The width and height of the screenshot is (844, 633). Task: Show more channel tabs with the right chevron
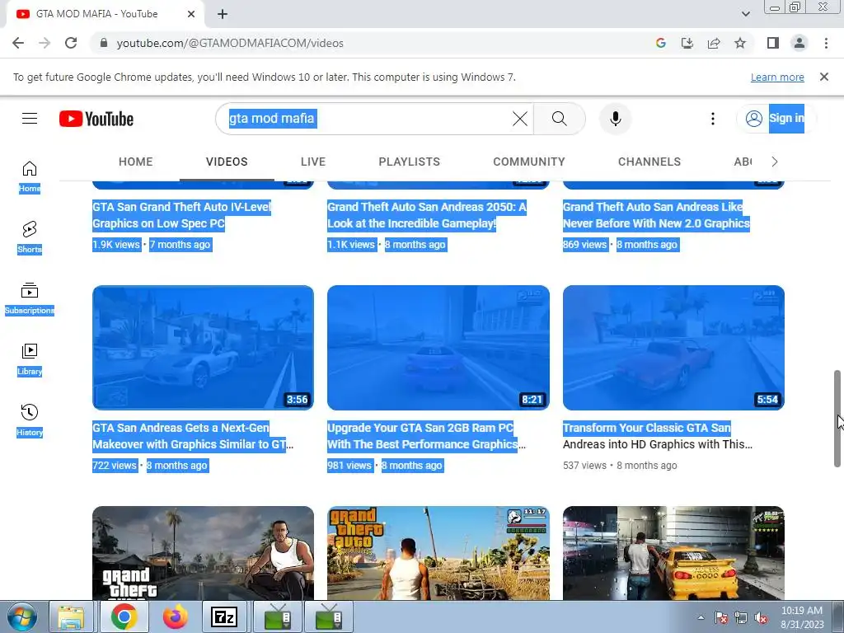click(774, 162)
